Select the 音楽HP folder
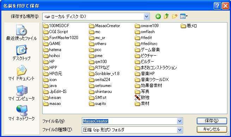The height and width of the screenshot is (137, 231). [145, 74]
